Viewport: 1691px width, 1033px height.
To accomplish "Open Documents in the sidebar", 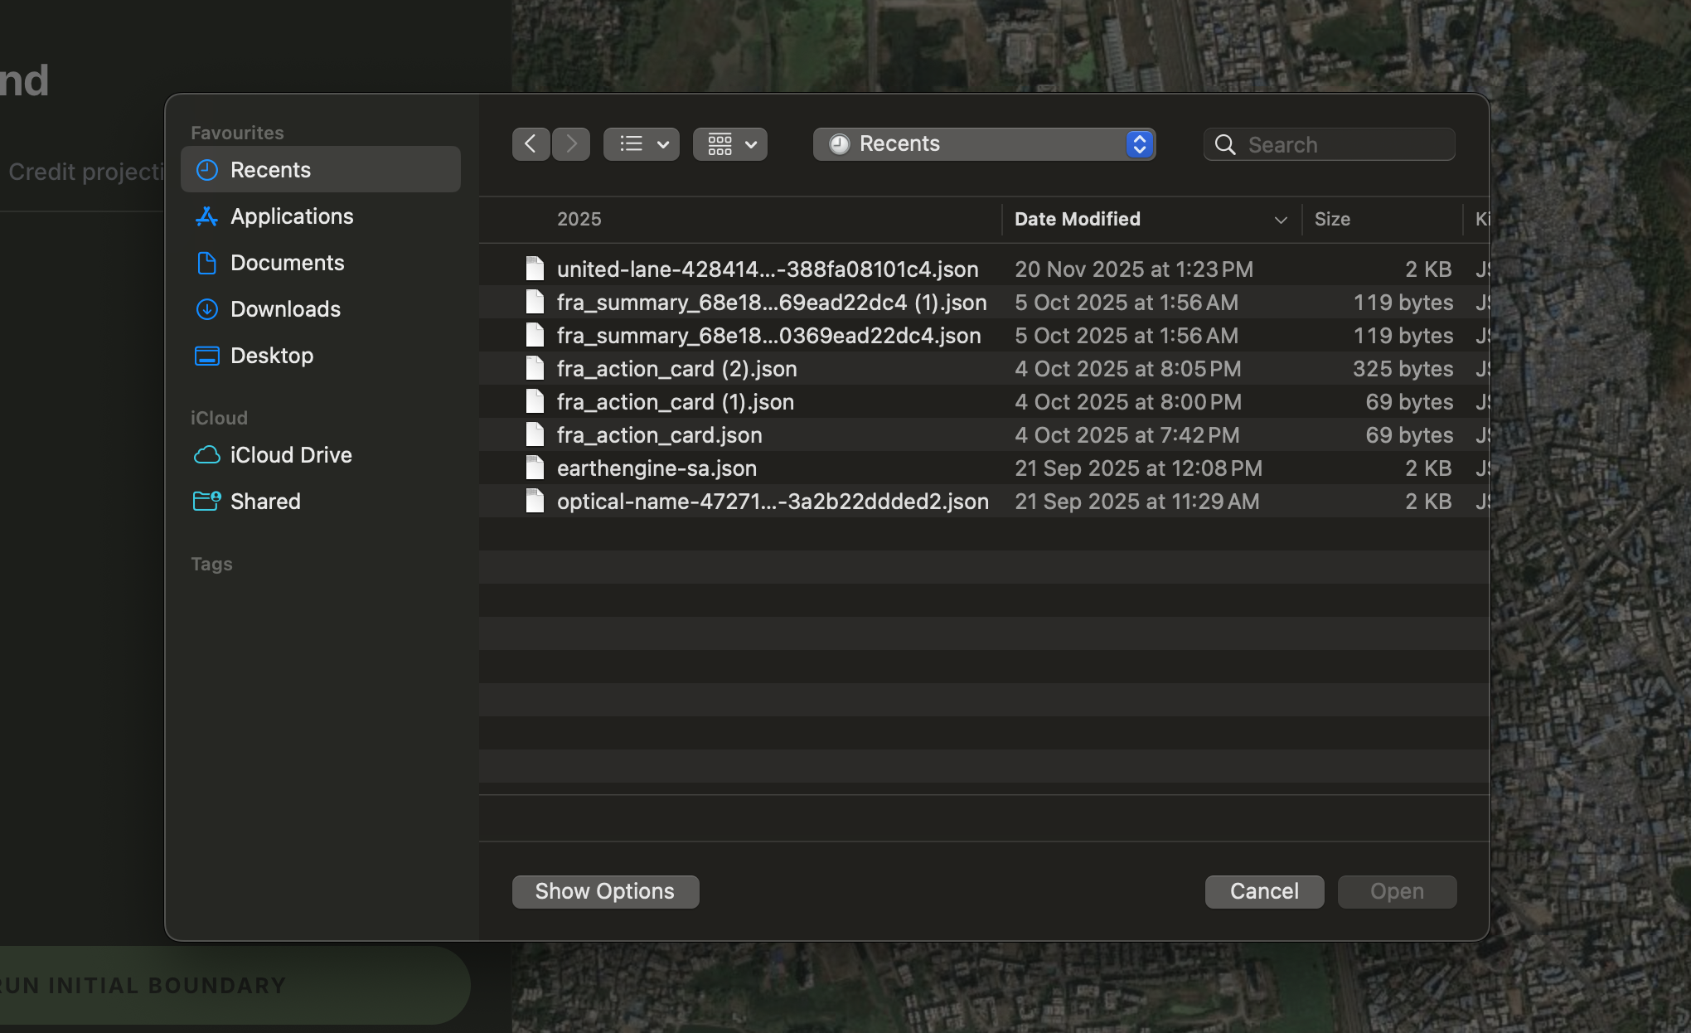I will pos(321,263).
